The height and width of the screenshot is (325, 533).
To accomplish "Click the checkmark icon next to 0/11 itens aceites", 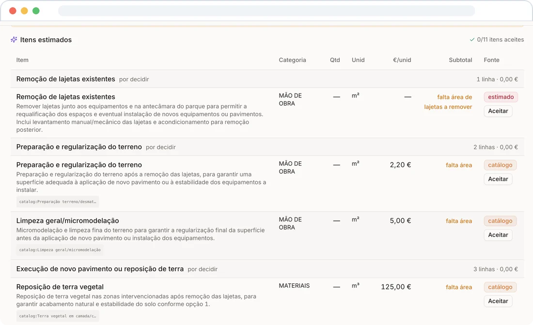I will coord(472,39).
